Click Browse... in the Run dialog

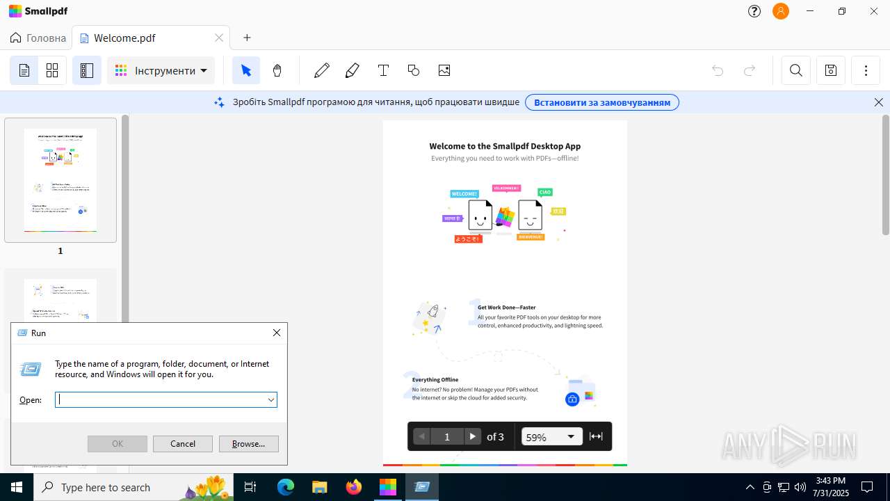(249, 444)
